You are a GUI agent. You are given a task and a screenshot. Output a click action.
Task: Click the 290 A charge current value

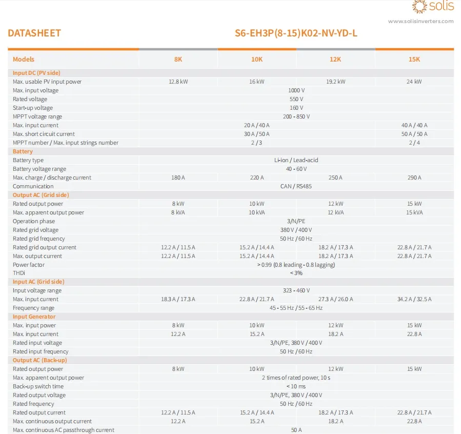414,177
